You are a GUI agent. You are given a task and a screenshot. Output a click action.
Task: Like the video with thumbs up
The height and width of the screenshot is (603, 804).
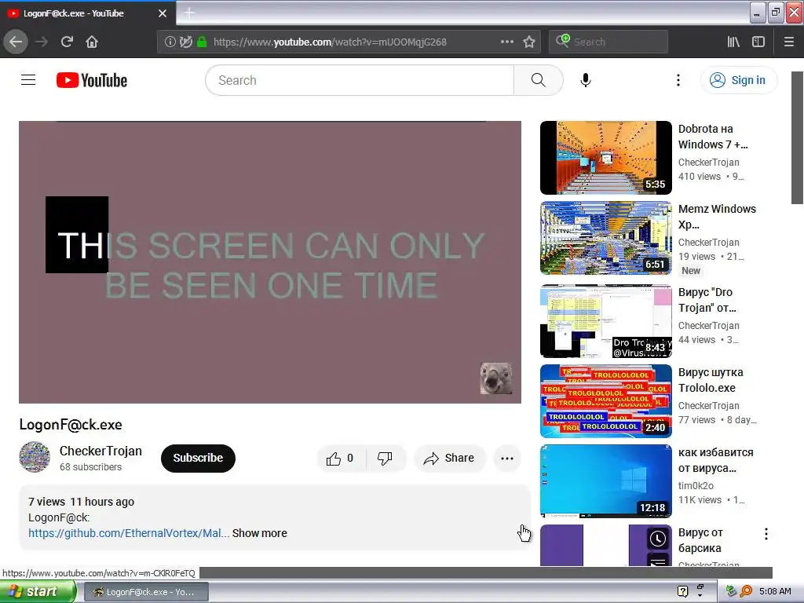341,459
